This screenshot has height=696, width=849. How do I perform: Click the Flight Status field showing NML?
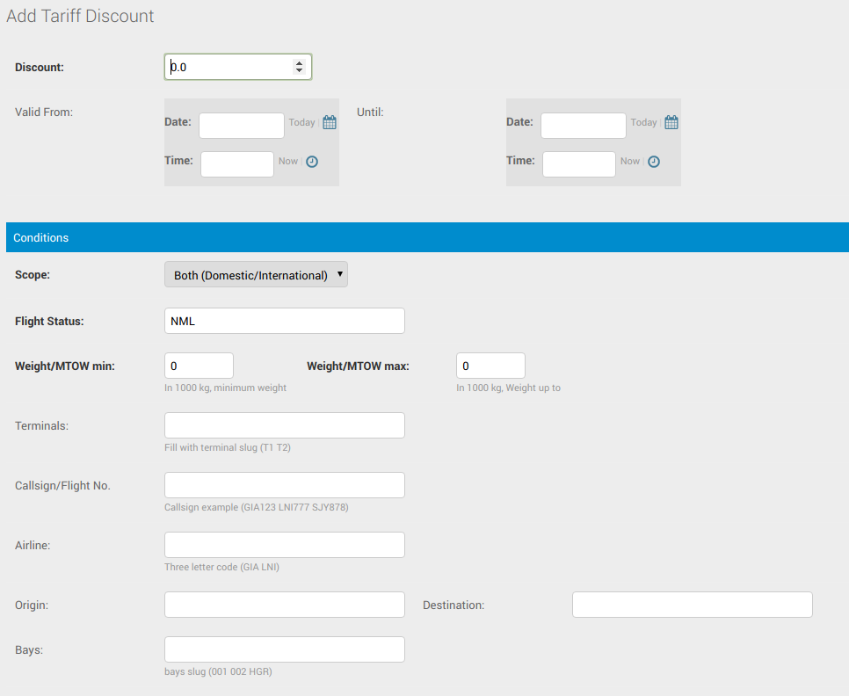284,321
